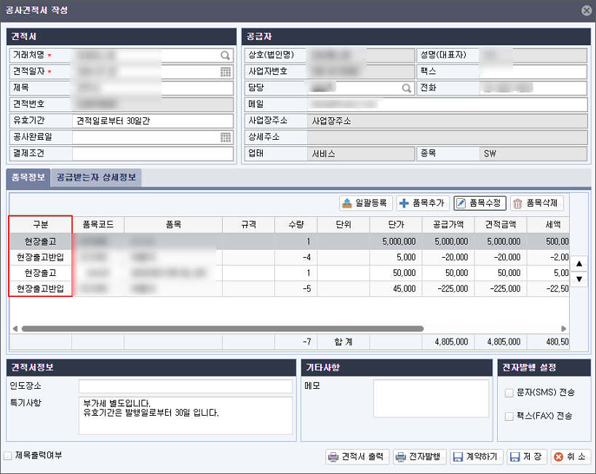Click the 품목수정 button
Viewport: 596px width, 474px height.
(x=480, y=203)
